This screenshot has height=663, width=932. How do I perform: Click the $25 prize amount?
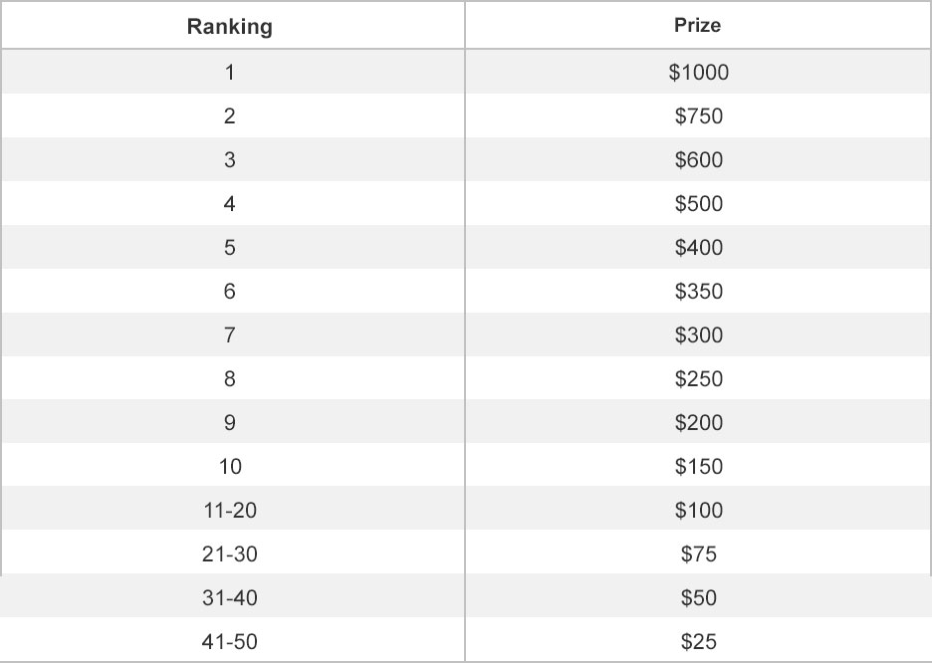[698, 642]
